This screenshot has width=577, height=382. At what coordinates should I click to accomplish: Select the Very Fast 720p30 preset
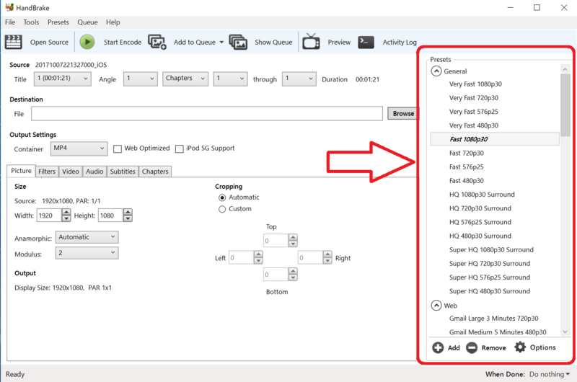pyautogui.click(x=474, y=98)
